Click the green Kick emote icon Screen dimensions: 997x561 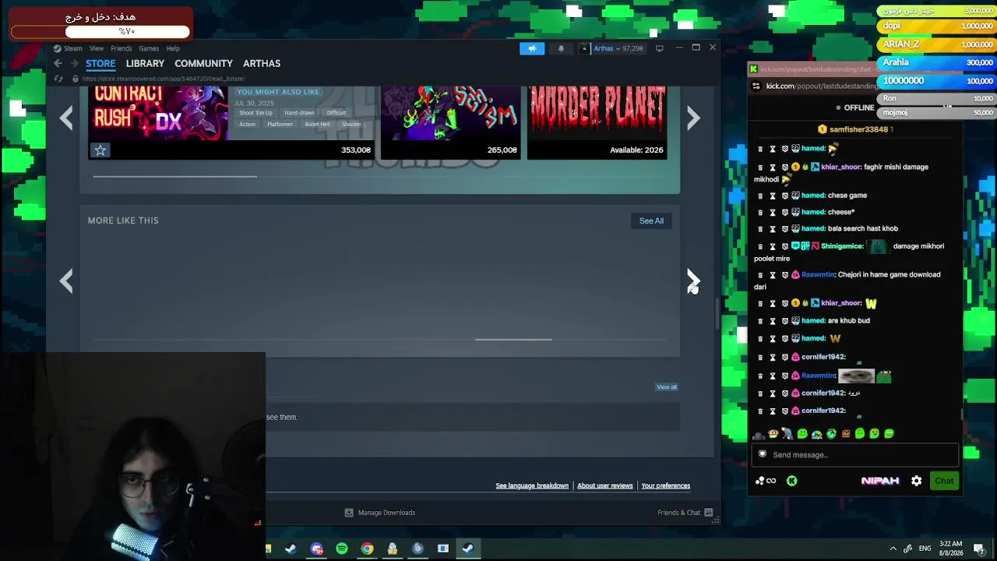tap(792, 481)
